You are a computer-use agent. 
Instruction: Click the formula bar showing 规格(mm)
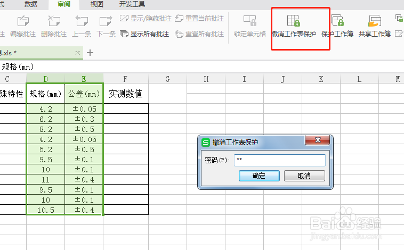(x=202, y=67)
